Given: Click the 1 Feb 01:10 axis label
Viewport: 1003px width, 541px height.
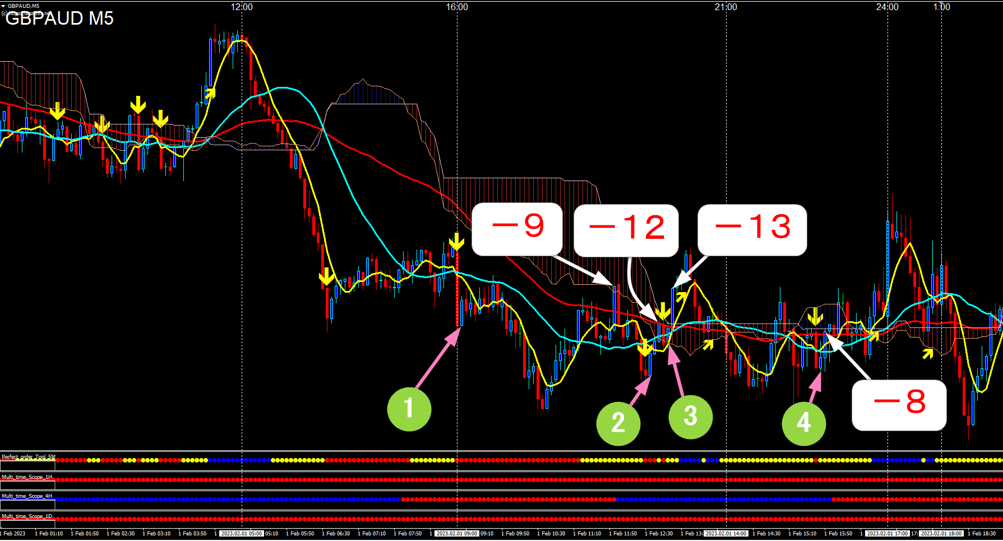Looking at the screenshot, I should [x=49, y=534].
